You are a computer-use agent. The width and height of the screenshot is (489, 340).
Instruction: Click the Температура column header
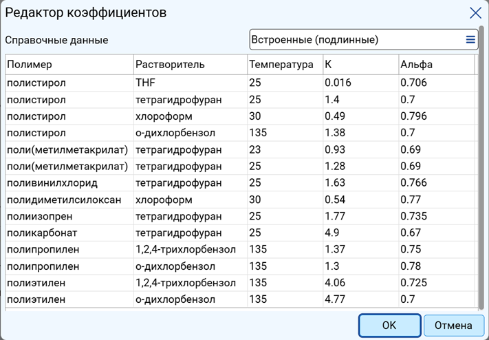point(285,65)
